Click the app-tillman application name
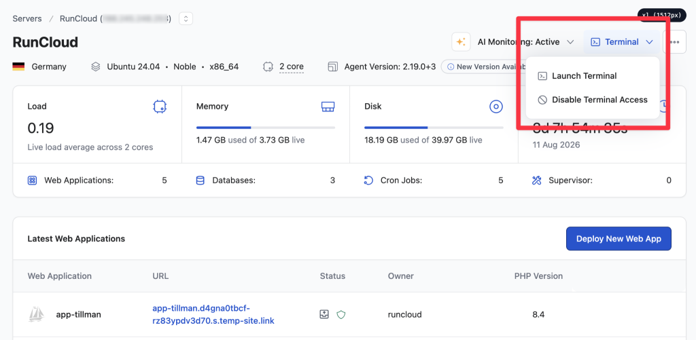The width and height of the screenshot is (696, 340). tap(79, 315)
